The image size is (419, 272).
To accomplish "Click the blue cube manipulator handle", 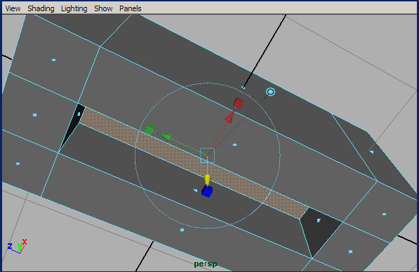I will point(207,191).
